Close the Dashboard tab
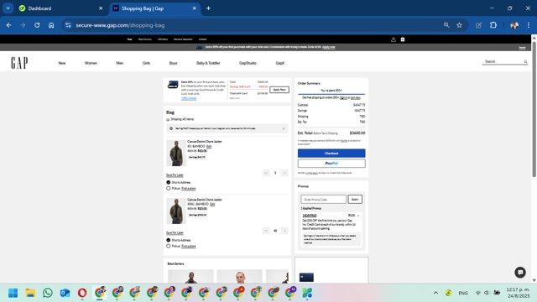 [x=101, y=8]
